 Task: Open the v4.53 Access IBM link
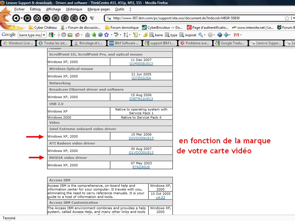[x=160, y=197]
